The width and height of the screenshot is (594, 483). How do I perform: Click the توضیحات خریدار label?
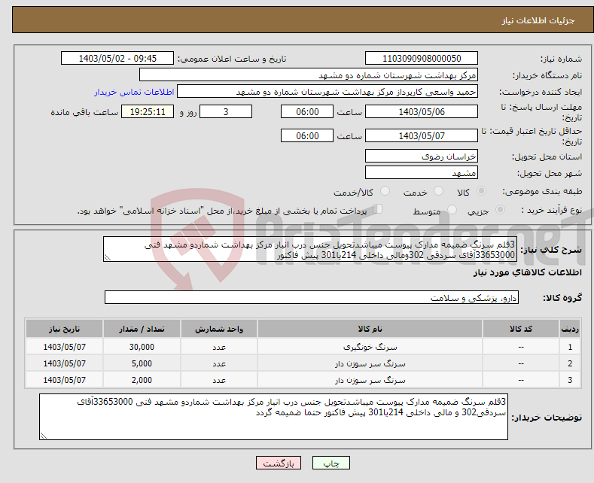tap(547, 418)
